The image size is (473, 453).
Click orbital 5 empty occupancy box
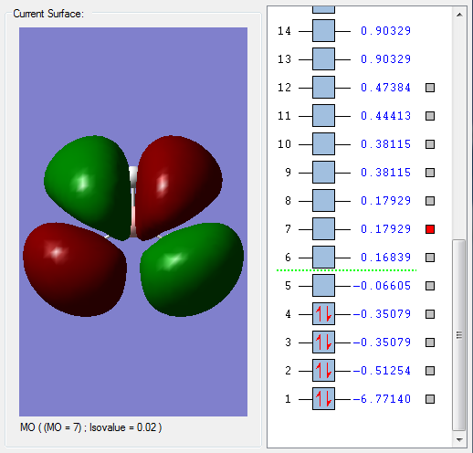click(323, 286)
